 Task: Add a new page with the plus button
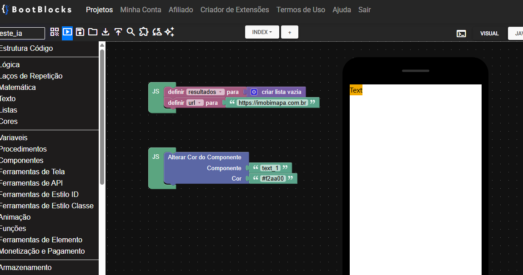coord(290,32)
